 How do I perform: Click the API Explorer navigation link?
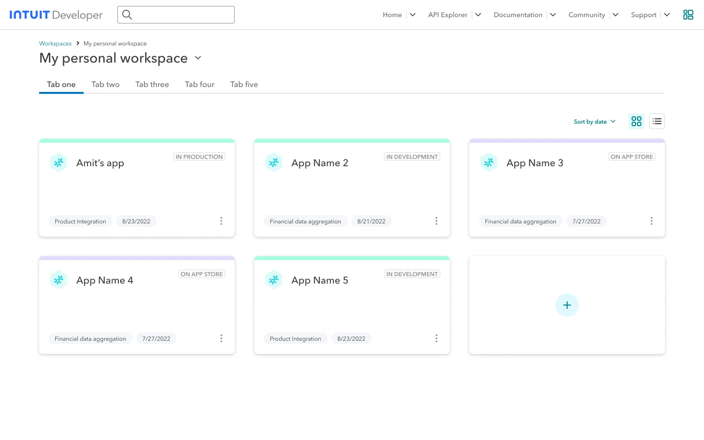tap(448, 15)
